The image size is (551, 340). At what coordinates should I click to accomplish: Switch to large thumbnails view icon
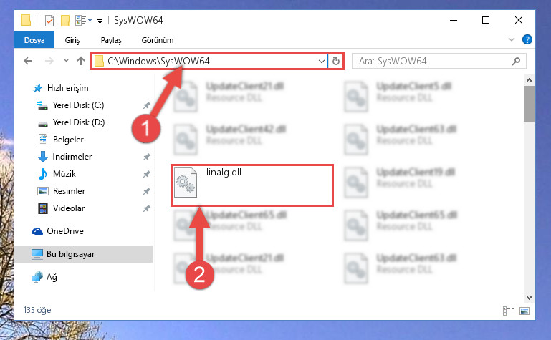pos(524,311)
